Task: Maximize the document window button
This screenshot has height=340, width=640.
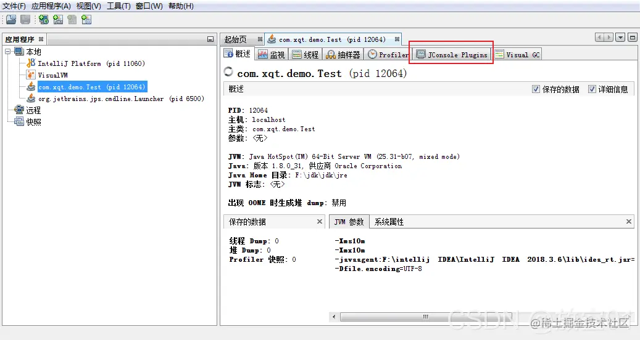Action: (x=633, y=38)
